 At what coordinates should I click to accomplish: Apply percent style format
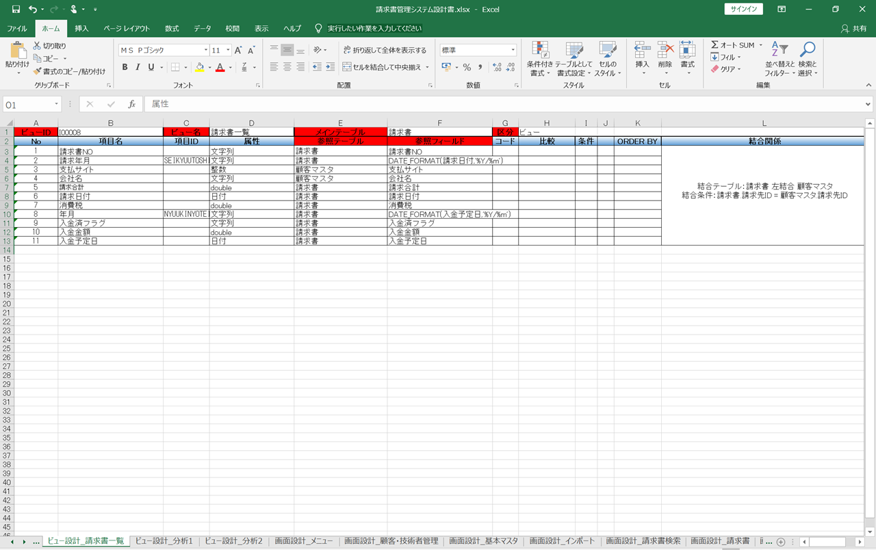pyautogui.click(x=467, y=67)
